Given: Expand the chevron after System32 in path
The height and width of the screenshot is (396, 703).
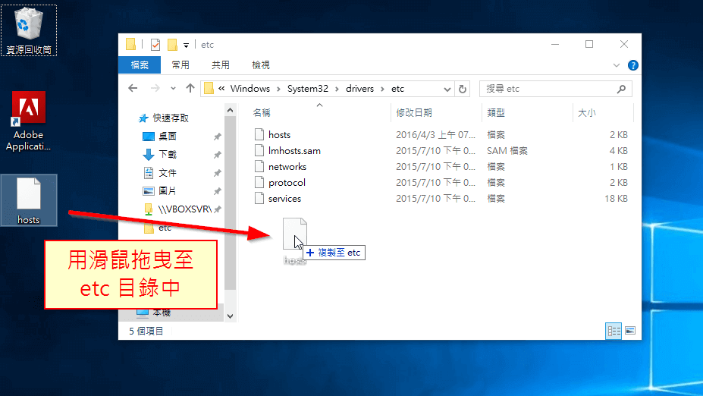Looking at the screenshot, I should click(337, 89).
